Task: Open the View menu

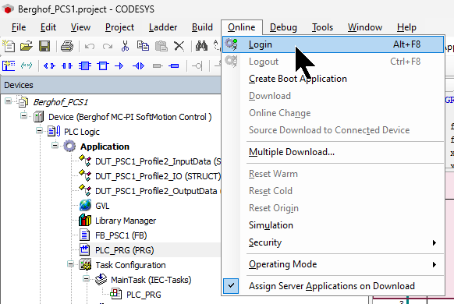Action: (80, 27)
